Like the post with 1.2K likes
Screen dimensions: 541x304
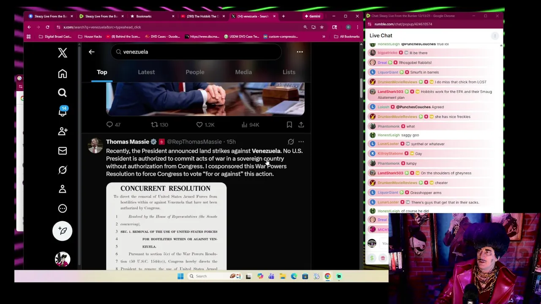pyautogui.click(x=205, y=125)
